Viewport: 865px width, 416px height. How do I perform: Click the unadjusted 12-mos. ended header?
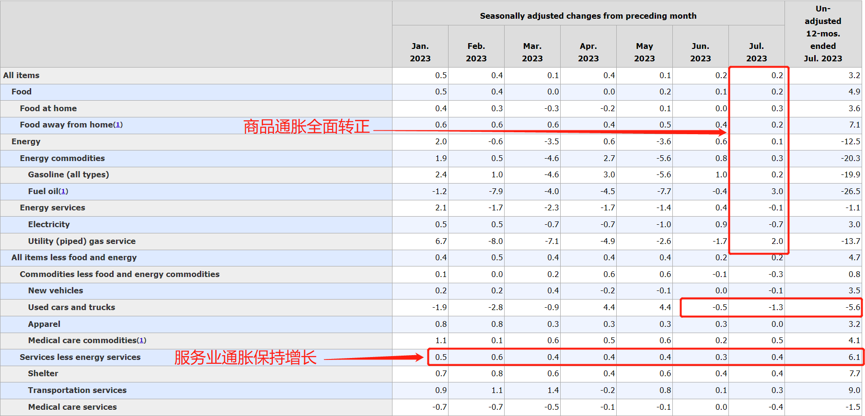click(823, 34)
